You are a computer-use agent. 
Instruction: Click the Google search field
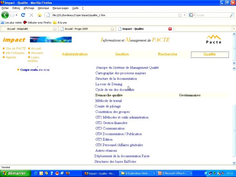[212, 15]
